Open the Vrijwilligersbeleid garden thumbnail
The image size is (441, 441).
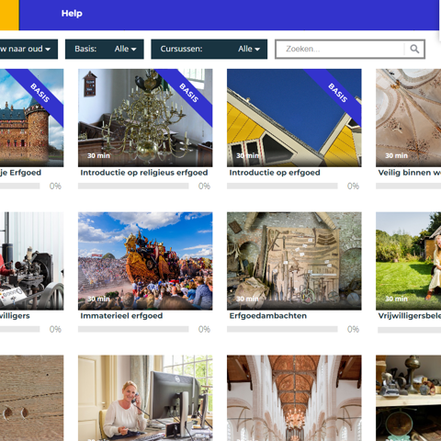click(x=409, y=261)
